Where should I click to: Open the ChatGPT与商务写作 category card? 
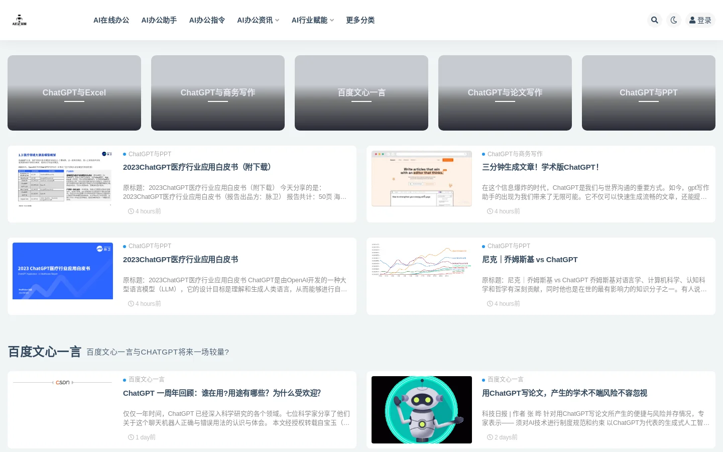pos(218,93)
